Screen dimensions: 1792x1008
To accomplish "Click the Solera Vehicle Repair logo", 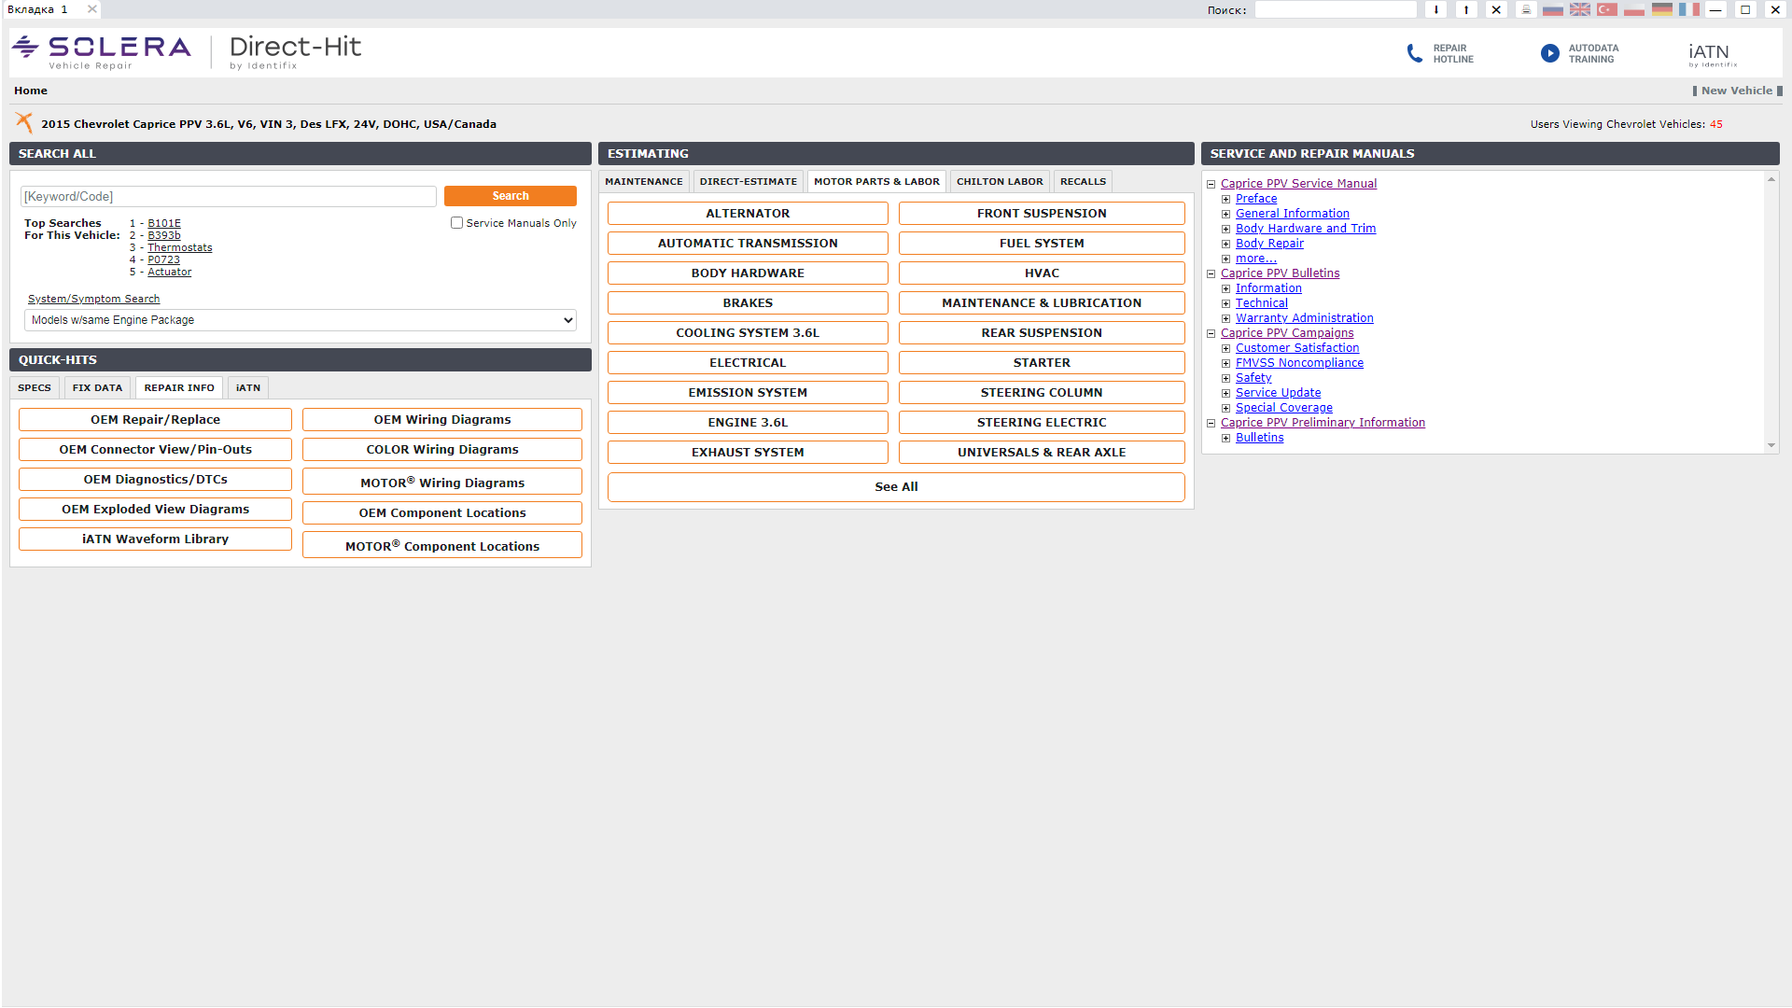I will tap(101, 52).
